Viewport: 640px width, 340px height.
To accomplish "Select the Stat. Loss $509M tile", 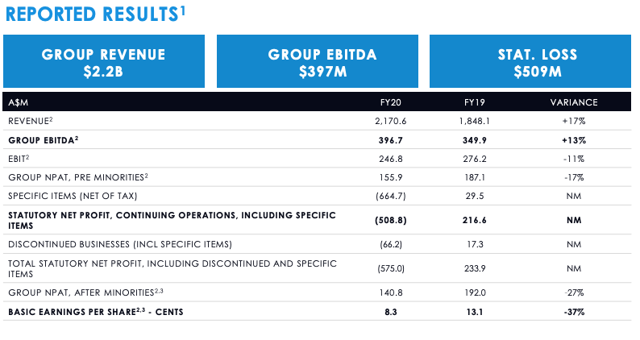I will coord(530,62).
